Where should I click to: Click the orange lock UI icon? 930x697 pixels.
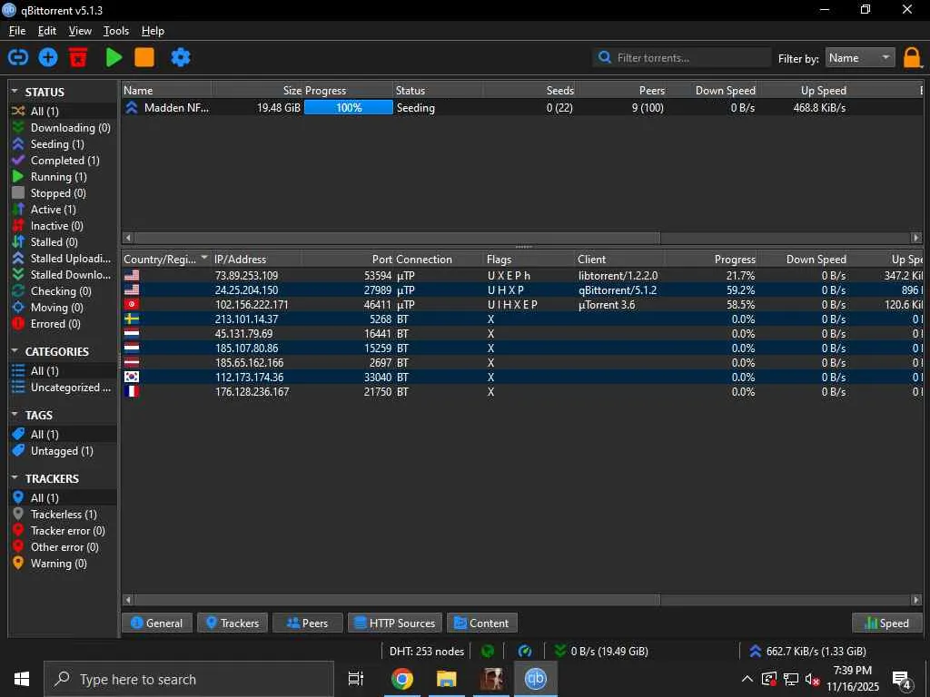pos(912,58)
